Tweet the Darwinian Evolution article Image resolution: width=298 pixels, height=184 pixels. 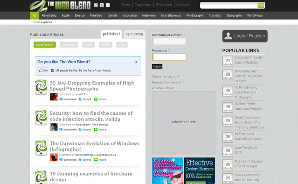click(x=85, y=160)
